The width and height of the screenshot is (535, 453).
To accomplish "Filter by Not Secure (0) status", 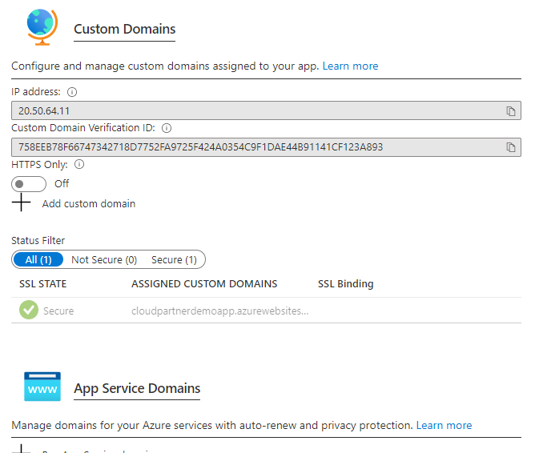I will point(104,259).
